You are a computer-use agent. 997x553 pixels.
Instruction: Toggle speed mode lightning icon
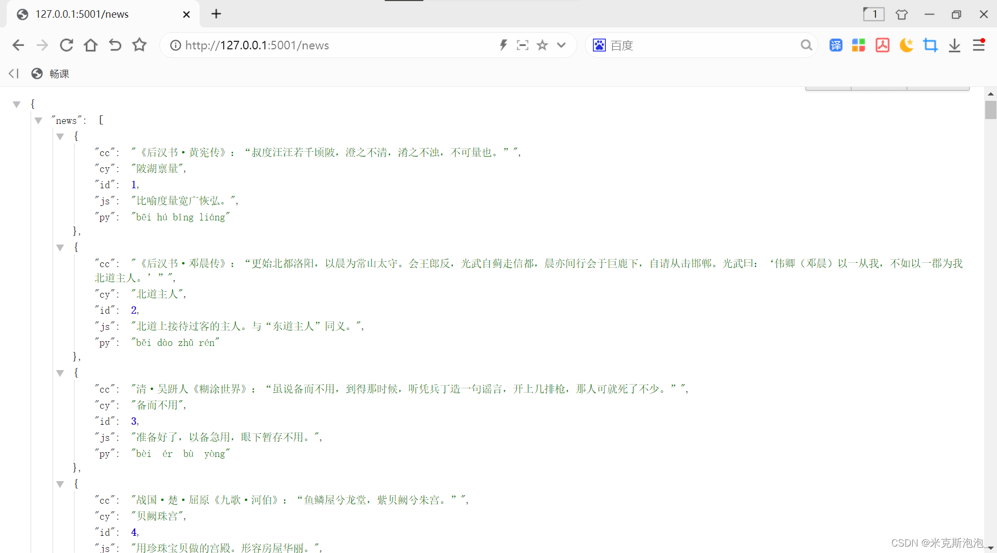(503, 45)
